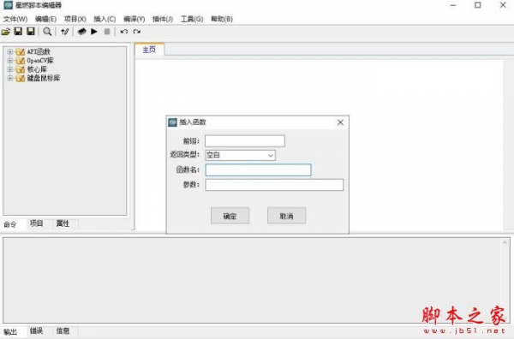514x339 pixels.
Task: Click the redo arrow icon
Action: [x=137, y=32]
